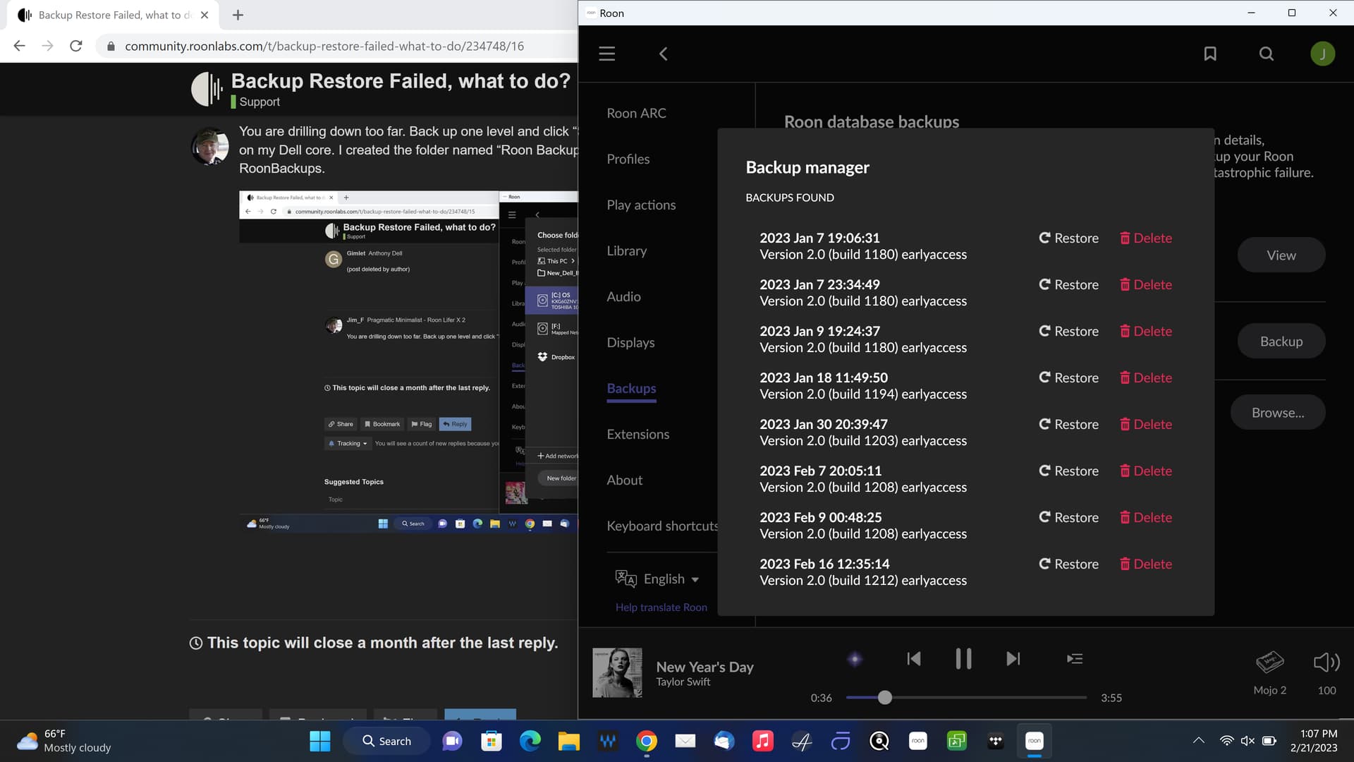This screenshot has height=762, width=1354.
Task: Drag the playback progress slider for current track
Action: coord(885,698)
